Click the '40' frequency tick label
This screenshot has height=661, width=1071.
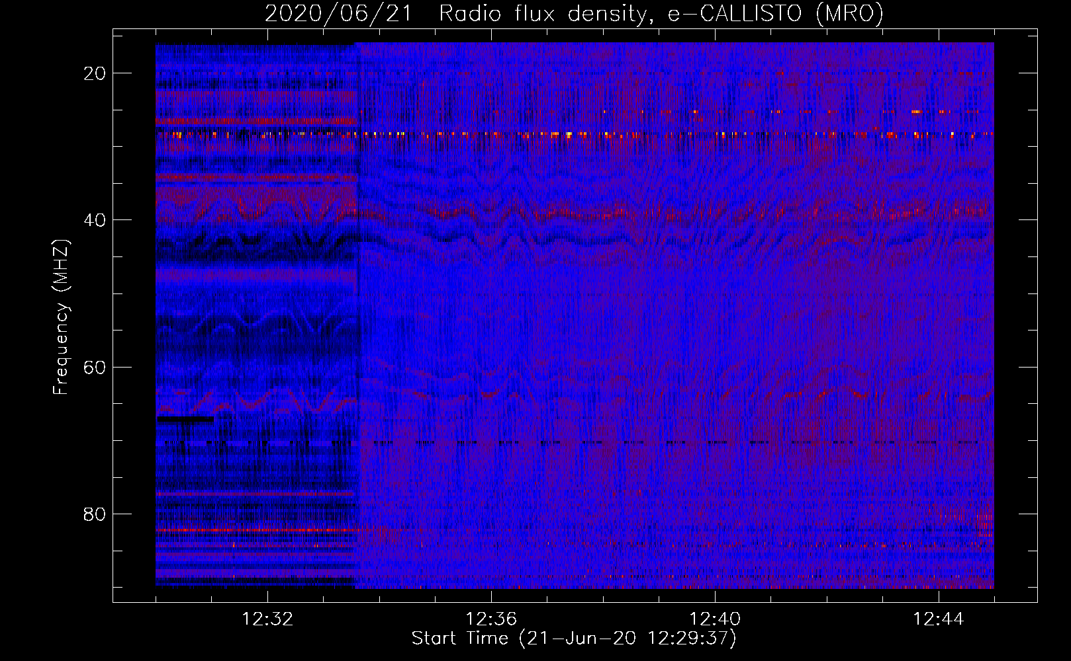(95, 220)
